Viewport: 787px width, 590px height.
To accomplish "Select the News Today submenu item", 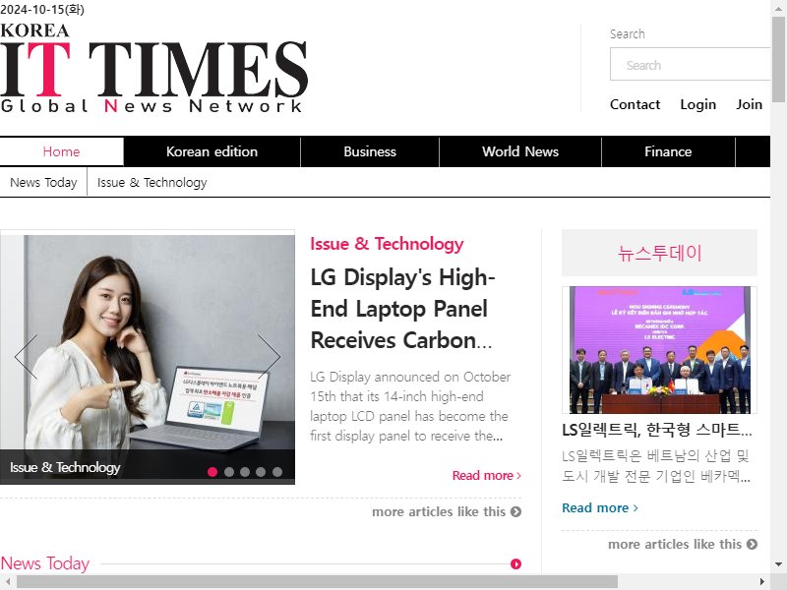I will (x=43, y=182).
